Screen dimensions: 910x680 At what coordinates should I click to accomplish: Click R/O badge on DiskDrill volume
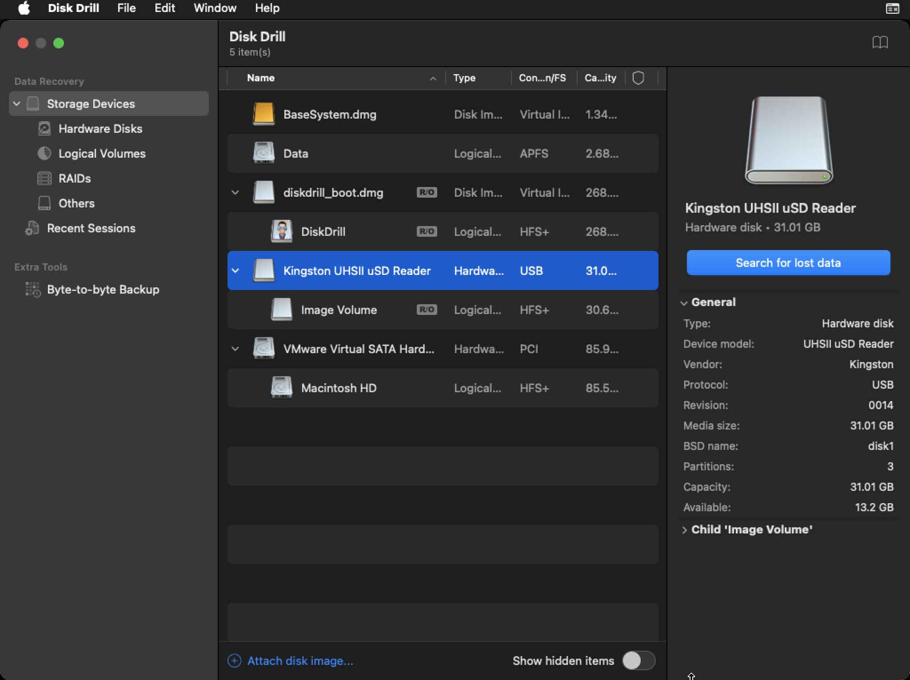point(427,231)
